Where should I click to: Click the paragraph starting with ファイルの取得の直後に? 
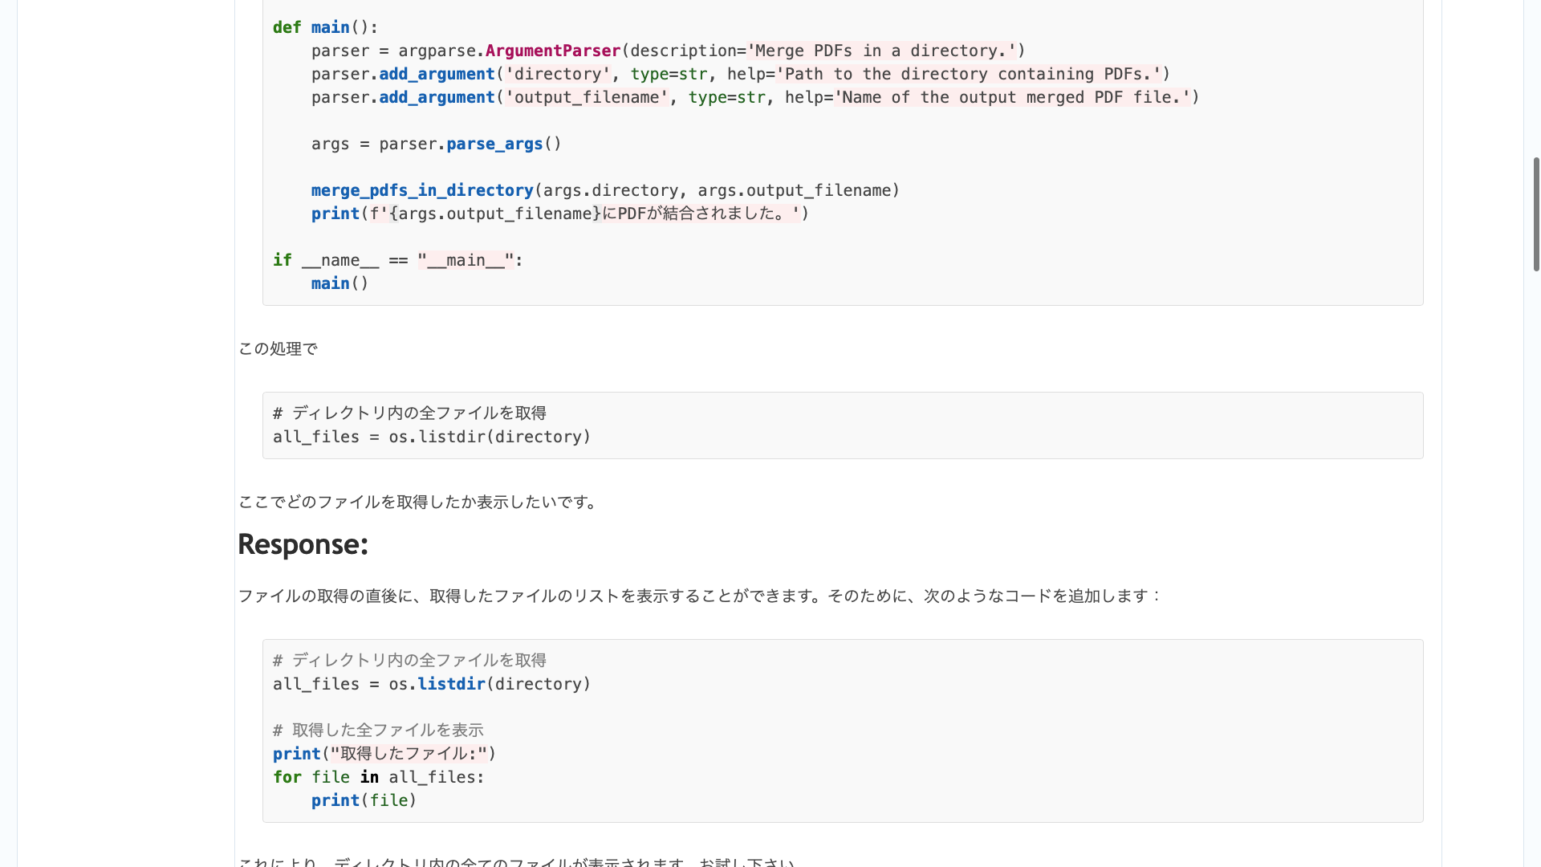(x=698, y=596)
